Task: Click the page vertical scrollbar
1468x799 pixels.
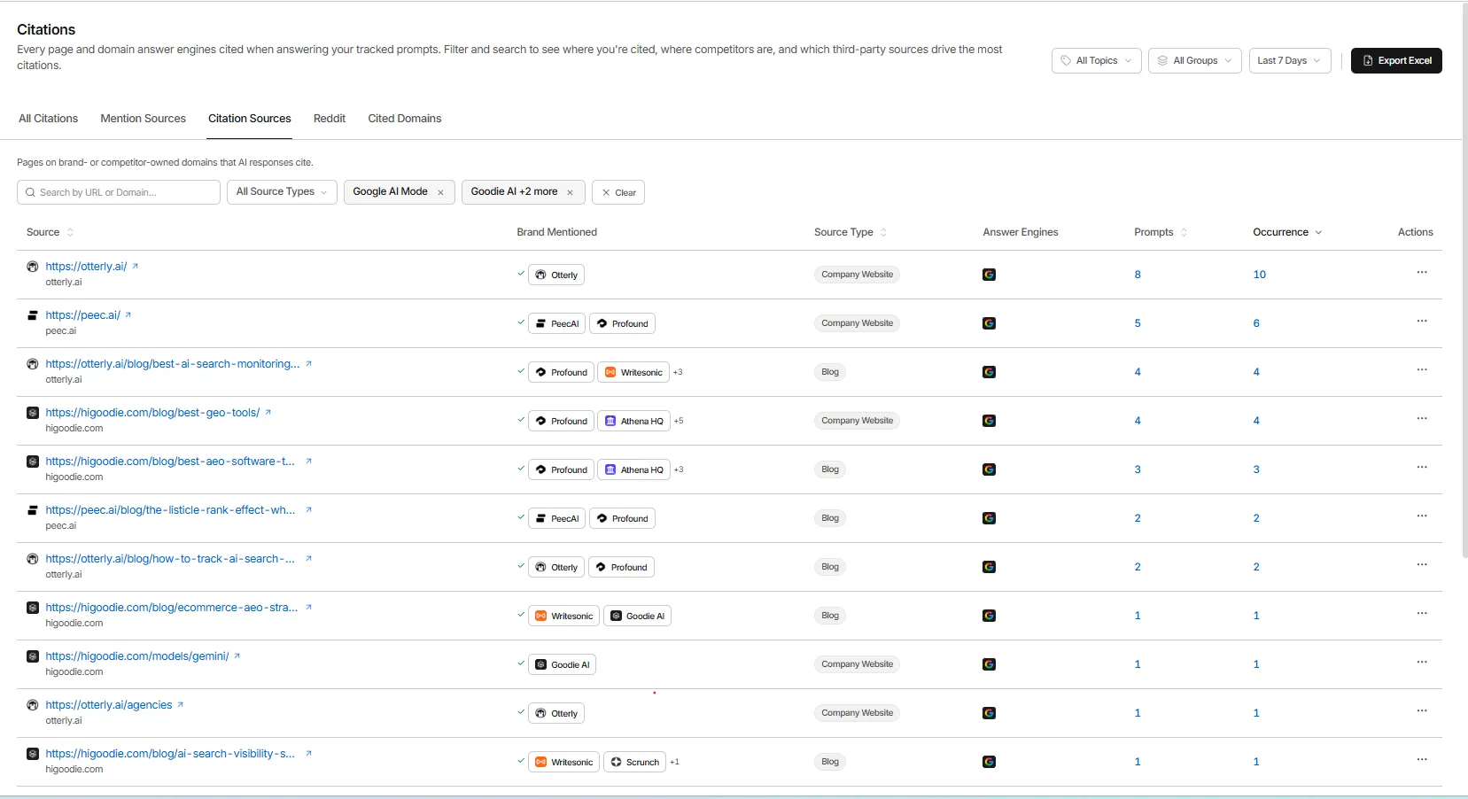Action: pos(1464,279)
